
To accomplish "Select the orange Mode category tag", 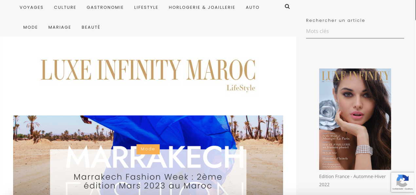I will [148, 149].
